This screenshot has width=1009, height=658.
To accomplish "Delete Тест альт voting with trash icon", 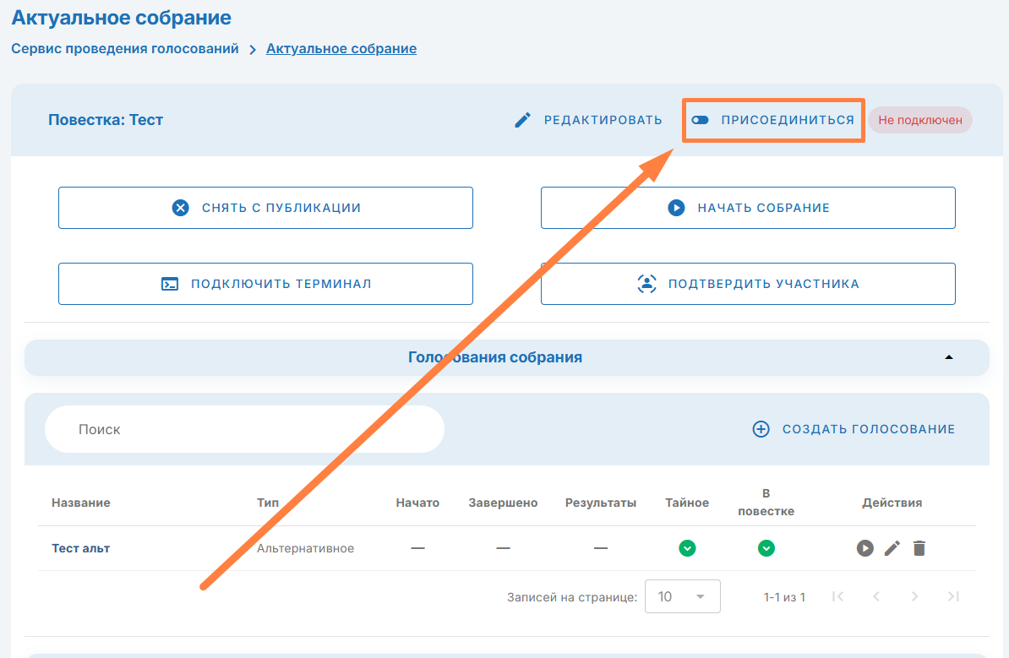I will pos(919,548).
